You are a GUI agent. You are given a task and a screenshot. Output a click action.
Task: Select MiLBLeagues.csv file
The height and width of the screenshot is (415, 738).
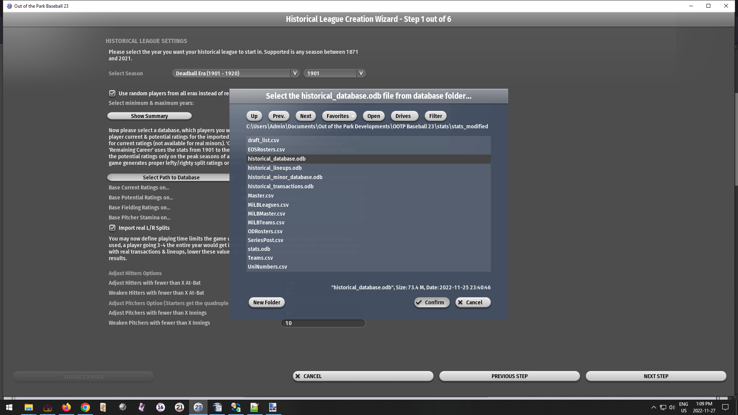pos(368,205)
